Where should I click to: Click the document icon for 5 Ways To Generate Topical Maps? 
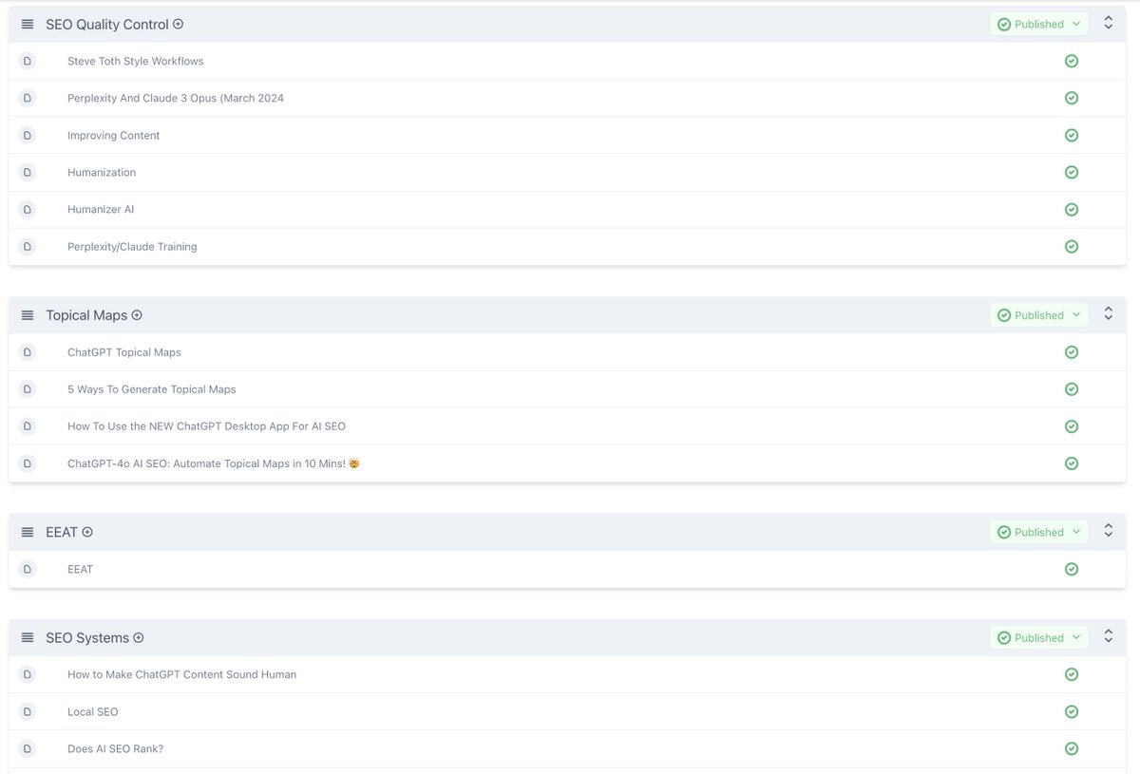[27, 389]
